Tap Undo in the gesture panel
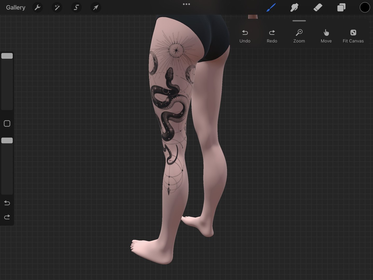This screenshot has width=373, height=280. point(245,36)
